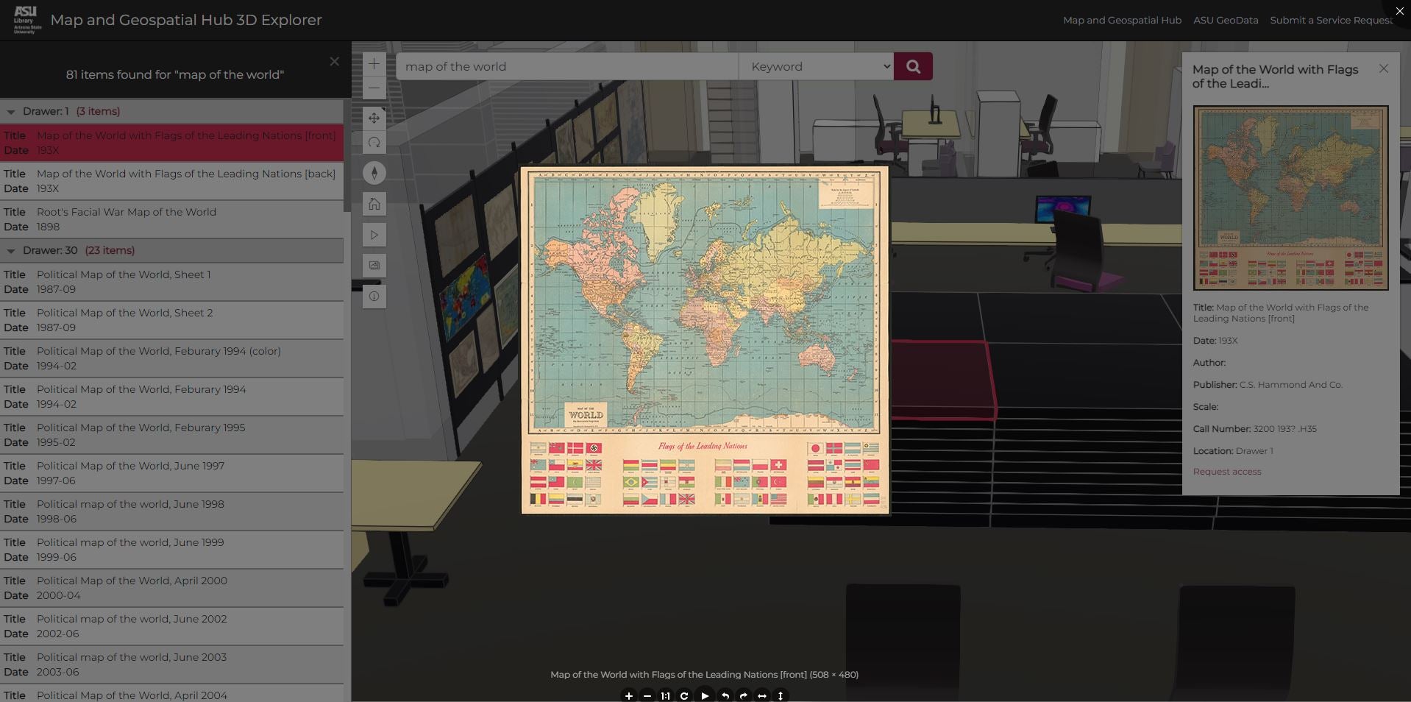This screenshot has height=702, width=1411.
Task: Select Political Map April 2000 result
Action: coord(171,588)
